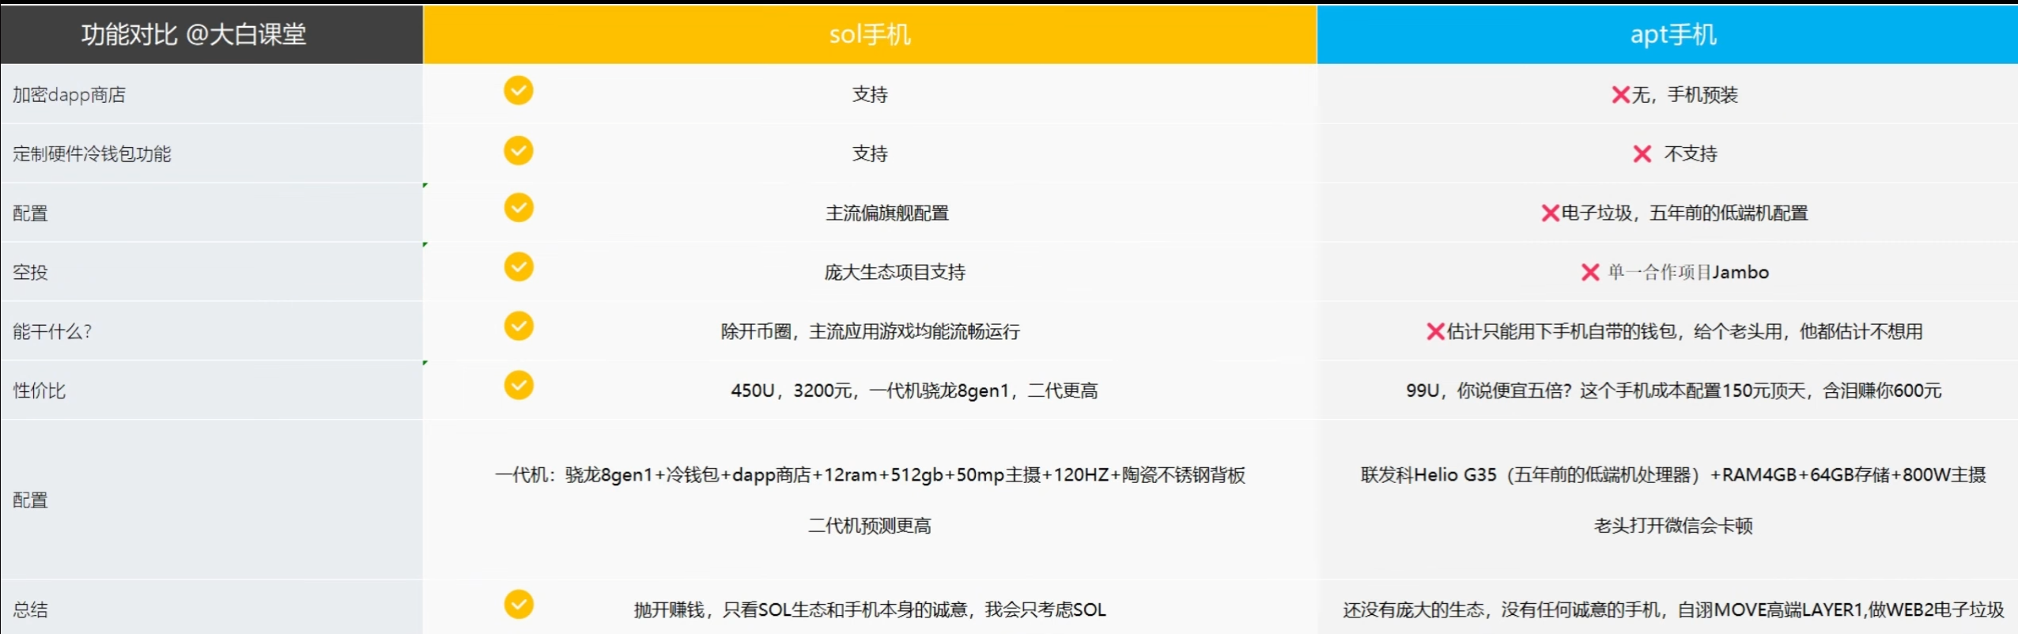Viewport: 2018px width, 634px height.
Task: Click the 定制硬件冷钱包功能 row label
Action: (92, 154)
